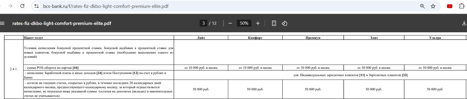Bookmark this page with the star icon
Screen dimensions: 467x99
pos(433,6)
